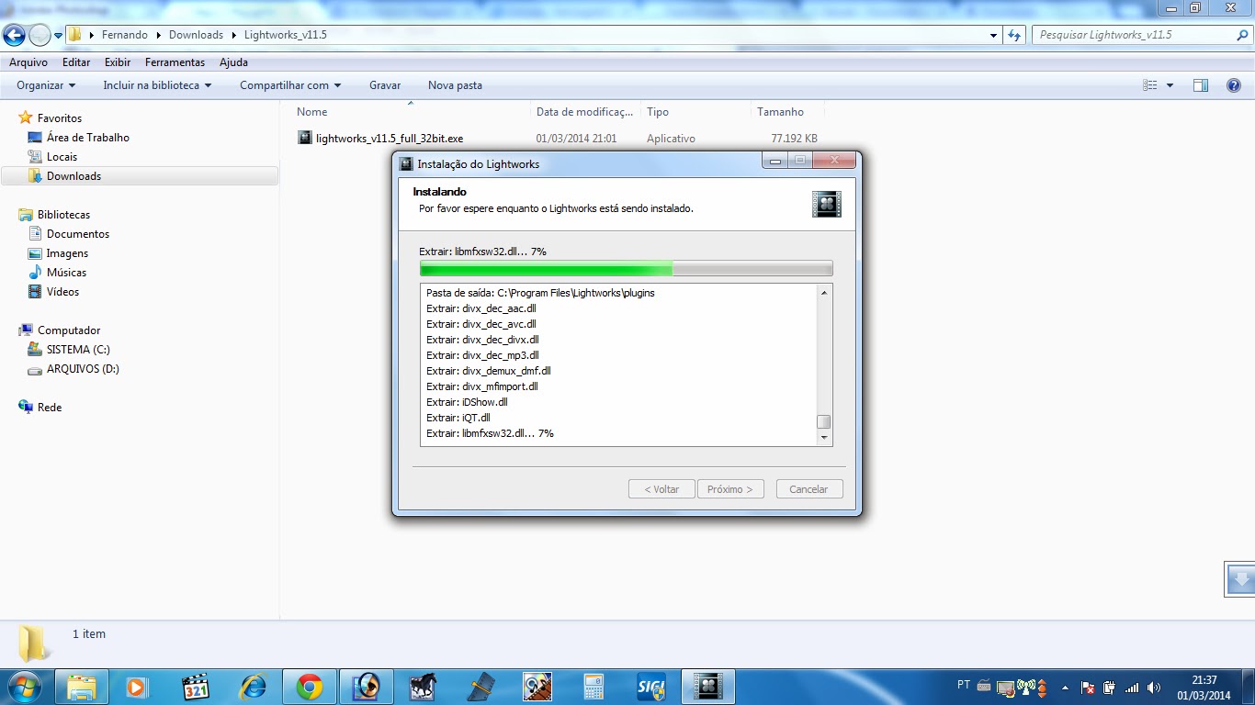The height and width of the screenshot is (705, 1255).
Task: Go back with Explorer back arrow
Action: pos(15,35)
